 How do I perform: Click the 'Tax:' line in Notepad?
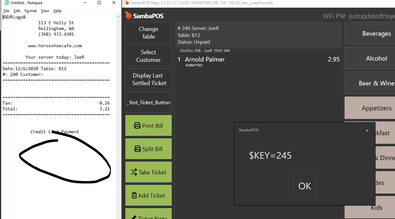[x=56, y=103]
